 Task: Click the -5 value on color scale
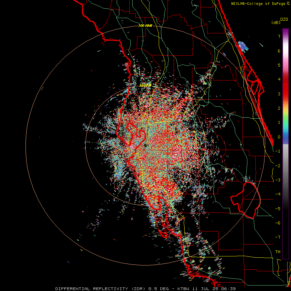coord(278,209)
